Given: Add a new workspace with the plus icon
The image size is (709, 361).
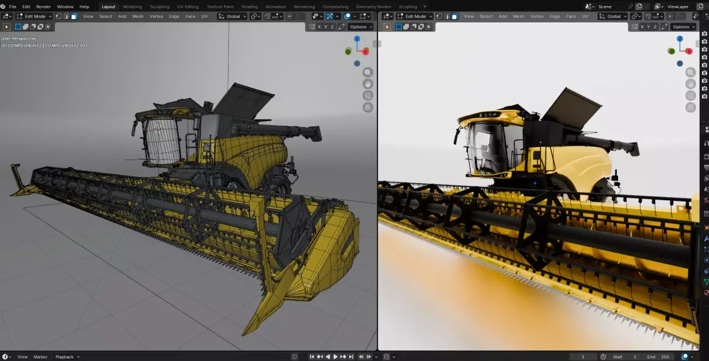Looking at the screenshot, I should click(x=425, y=6).
